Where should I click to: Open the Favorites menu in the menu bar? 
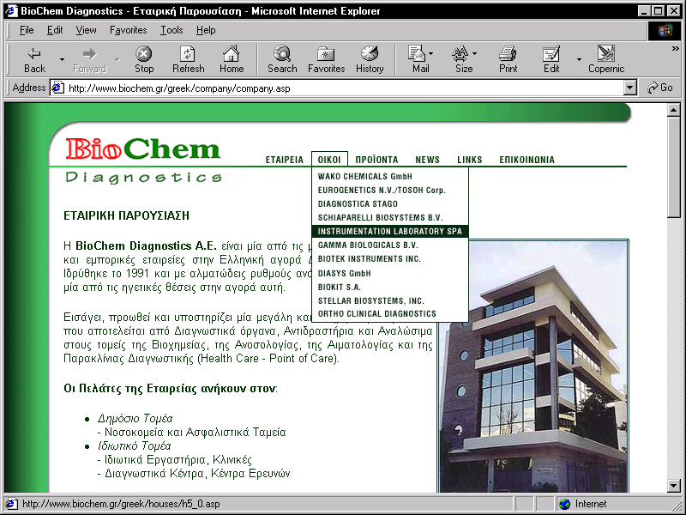tap(128, 30)
